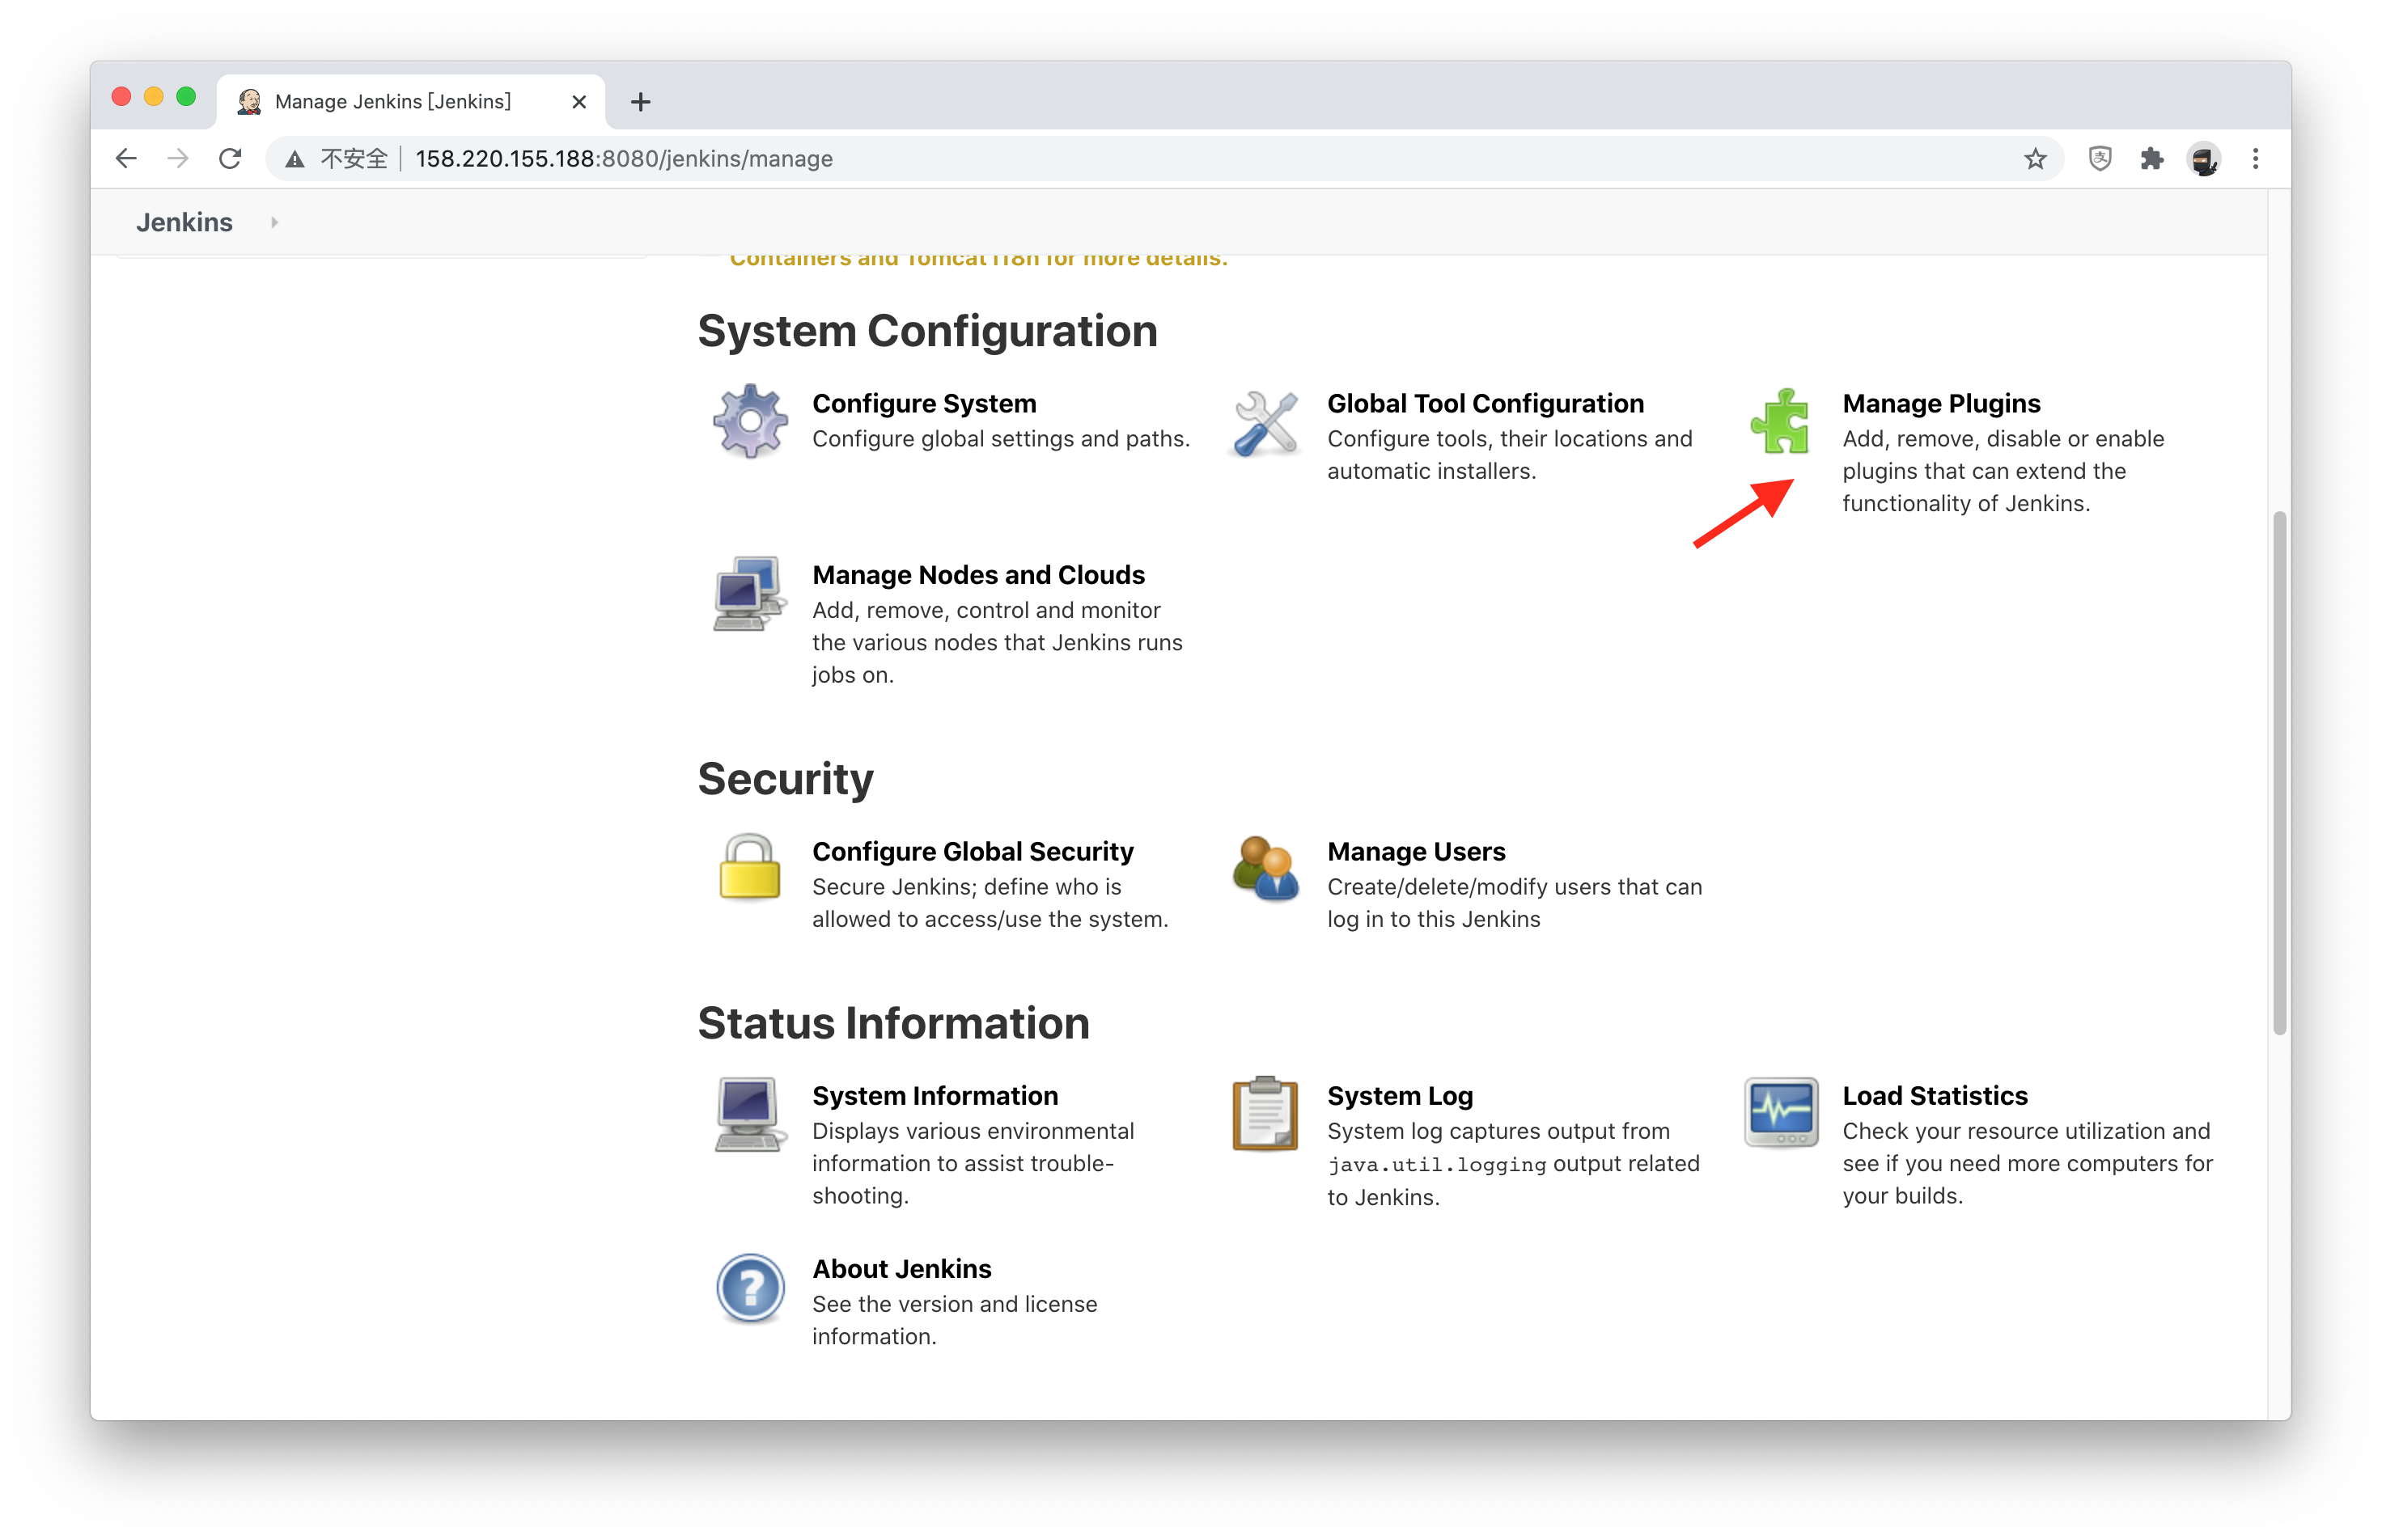Click the vertical page scrollbar
The width and height of the screenshot is (2382, 1540).
coord(2279,772)
